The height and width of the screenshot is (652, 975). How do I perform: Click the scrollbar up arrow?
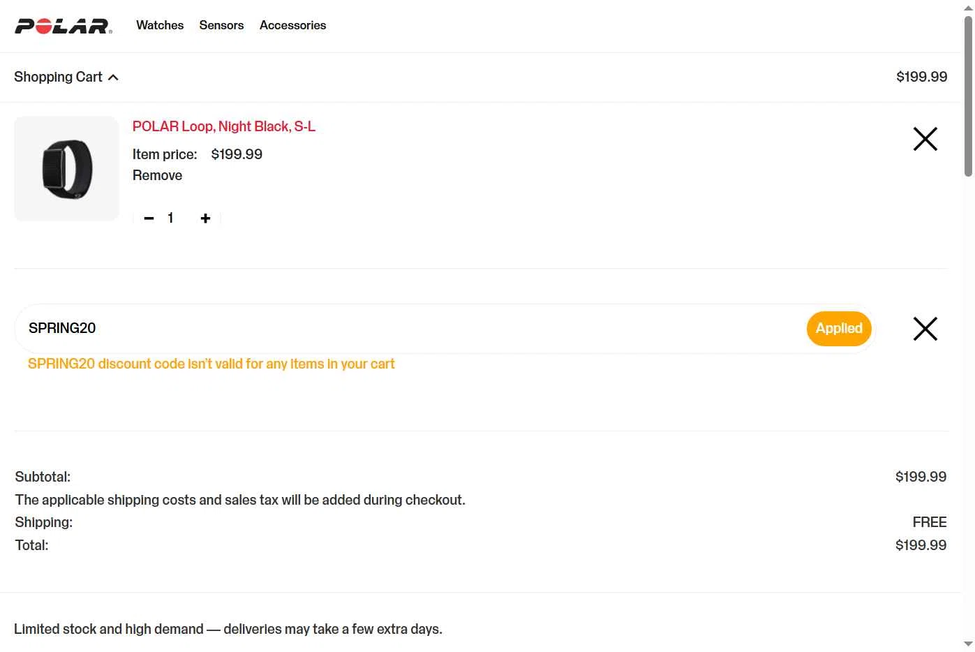click(x=968, y=8)
